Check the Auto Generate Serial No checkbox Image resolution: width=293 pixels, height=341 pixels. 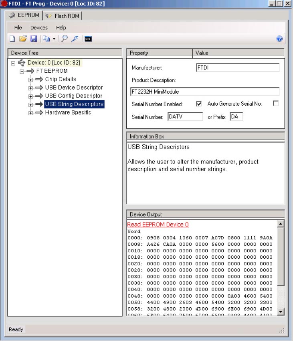[x=276, y=103]
